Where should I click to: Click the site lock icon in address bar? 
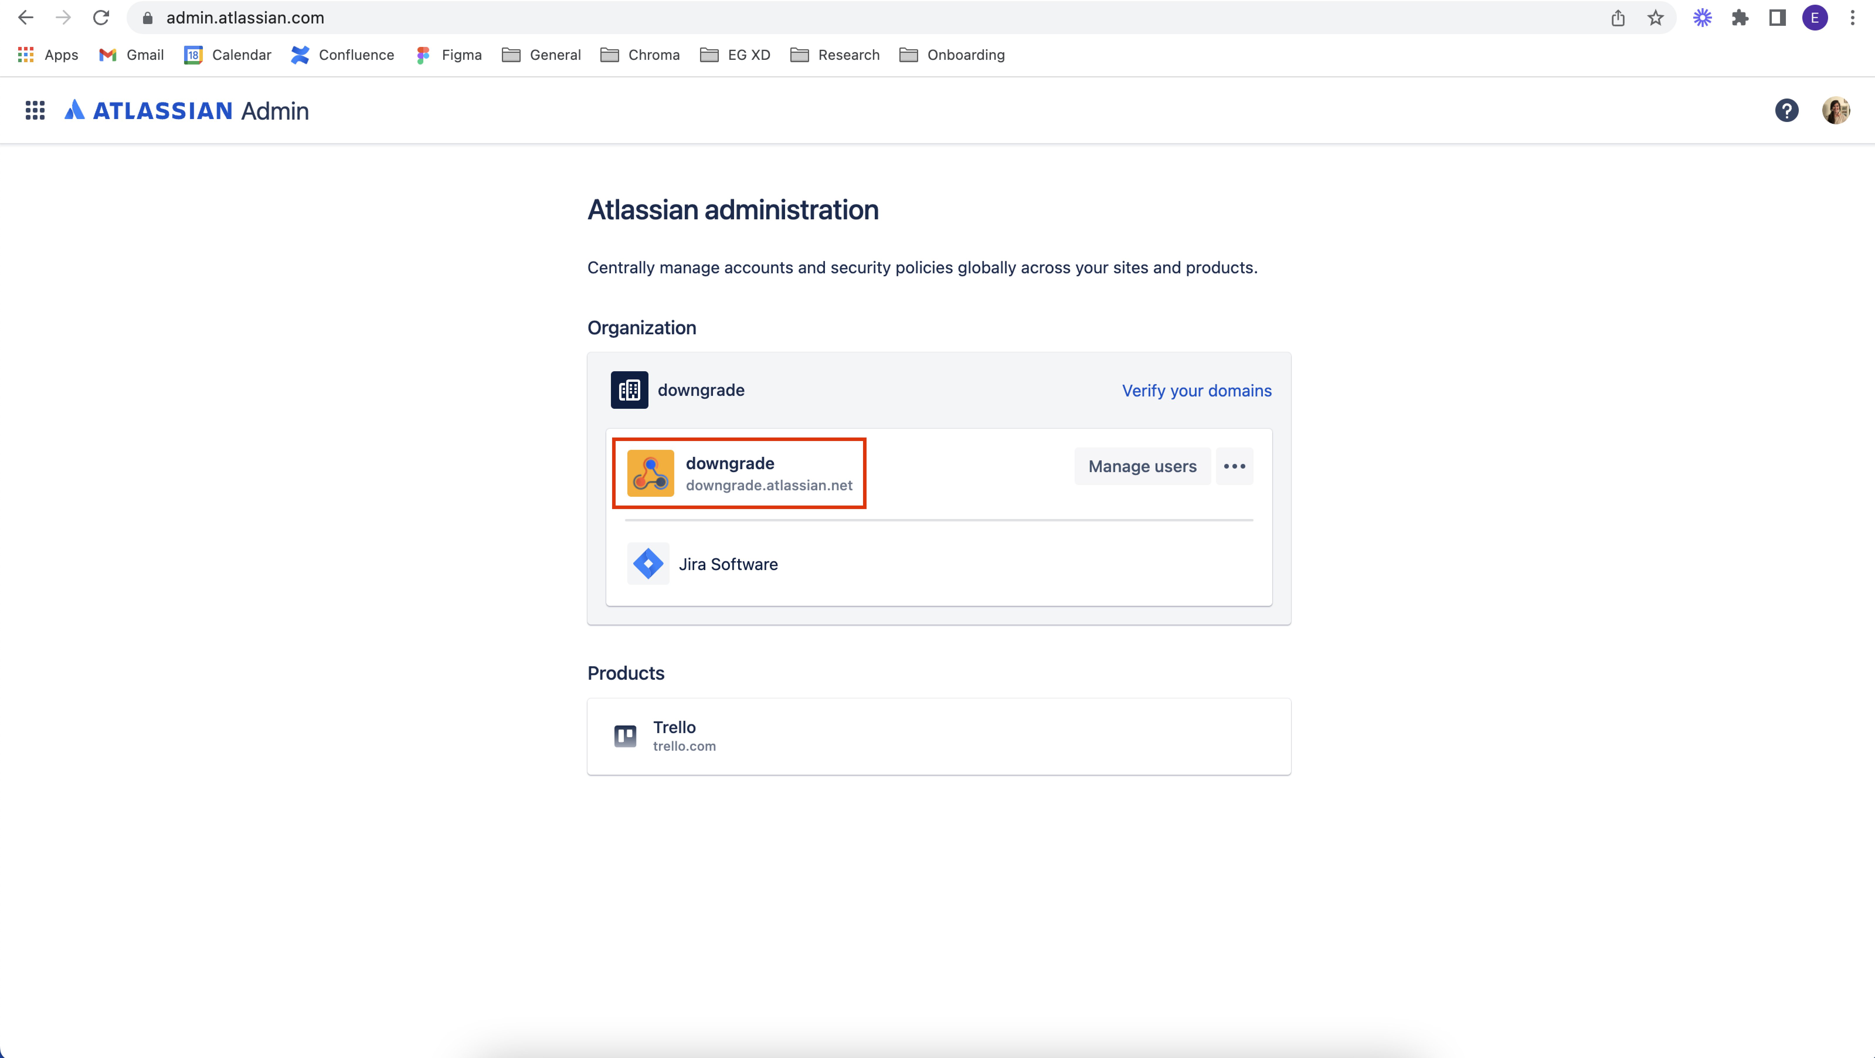point(148,18)
